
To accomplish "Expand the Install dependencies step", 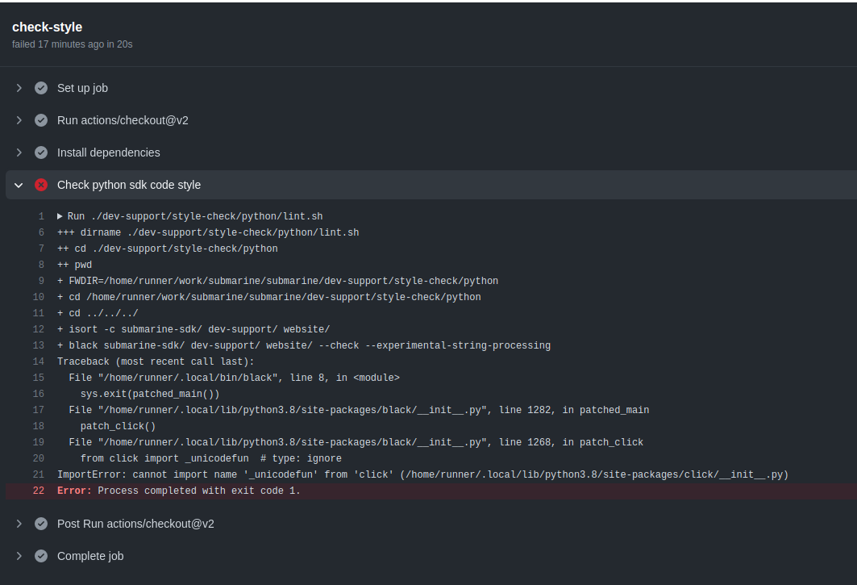I will pyautogui.click(x=19, y=153).
